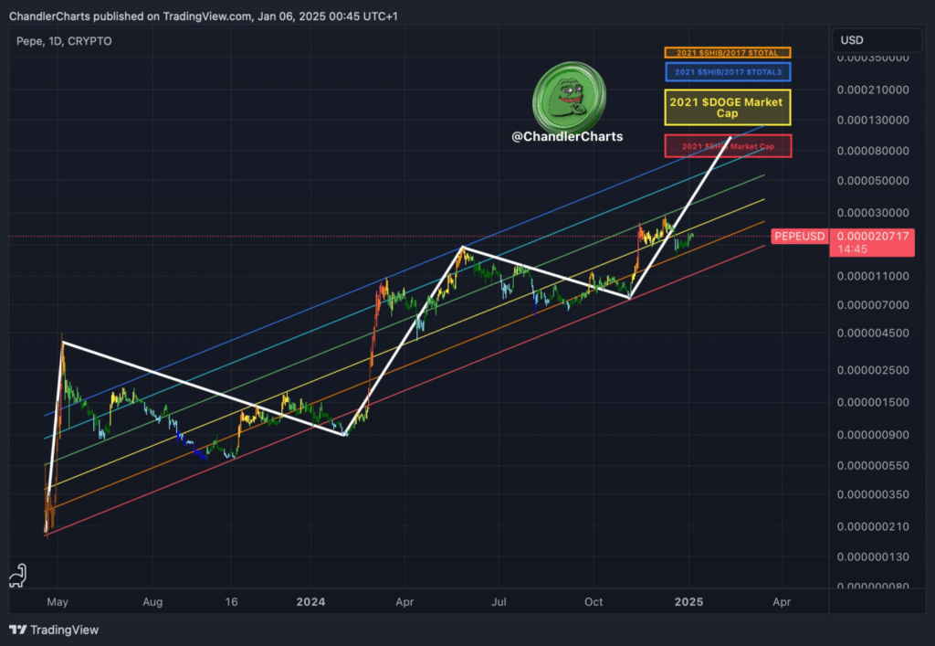The height and width of the screenshot is (646, 935).
Task: Click the TradingView logo in the footer
Action: (53, 630)
